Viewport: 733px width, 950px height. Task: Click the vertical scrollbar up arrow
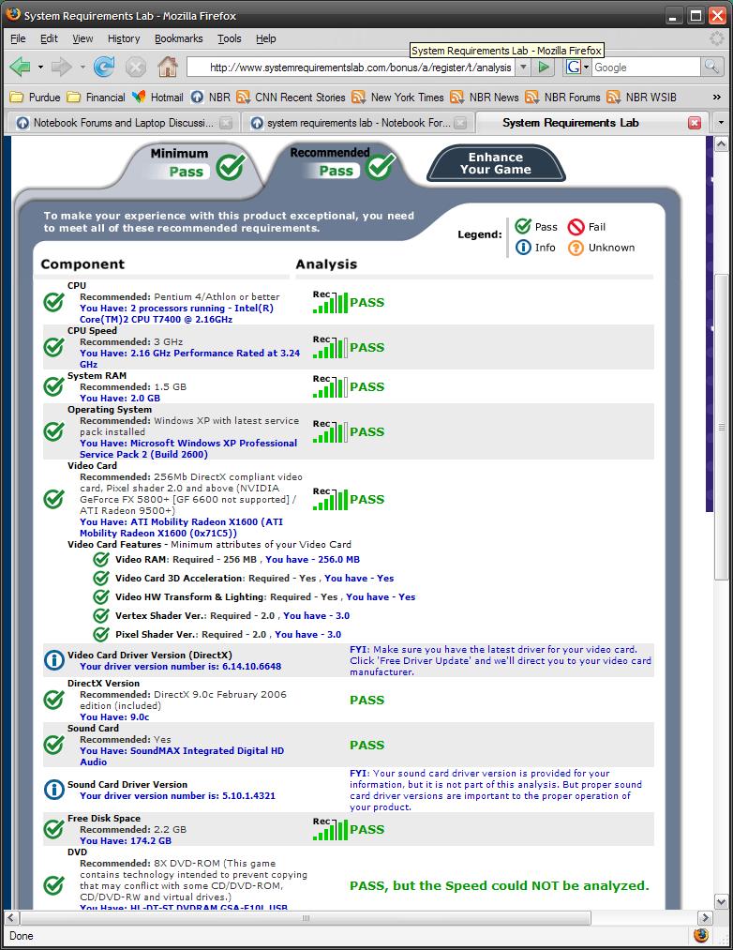(721, 143)
